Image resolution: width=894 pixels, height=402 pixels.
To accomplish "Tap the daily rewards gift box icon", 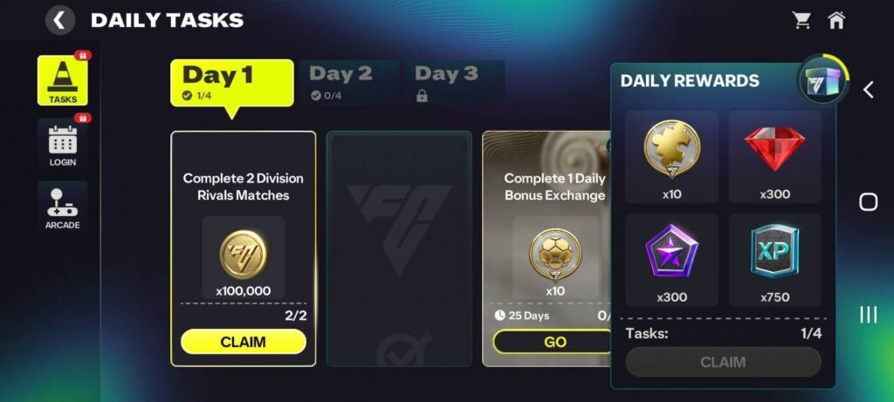I will 821,83.
